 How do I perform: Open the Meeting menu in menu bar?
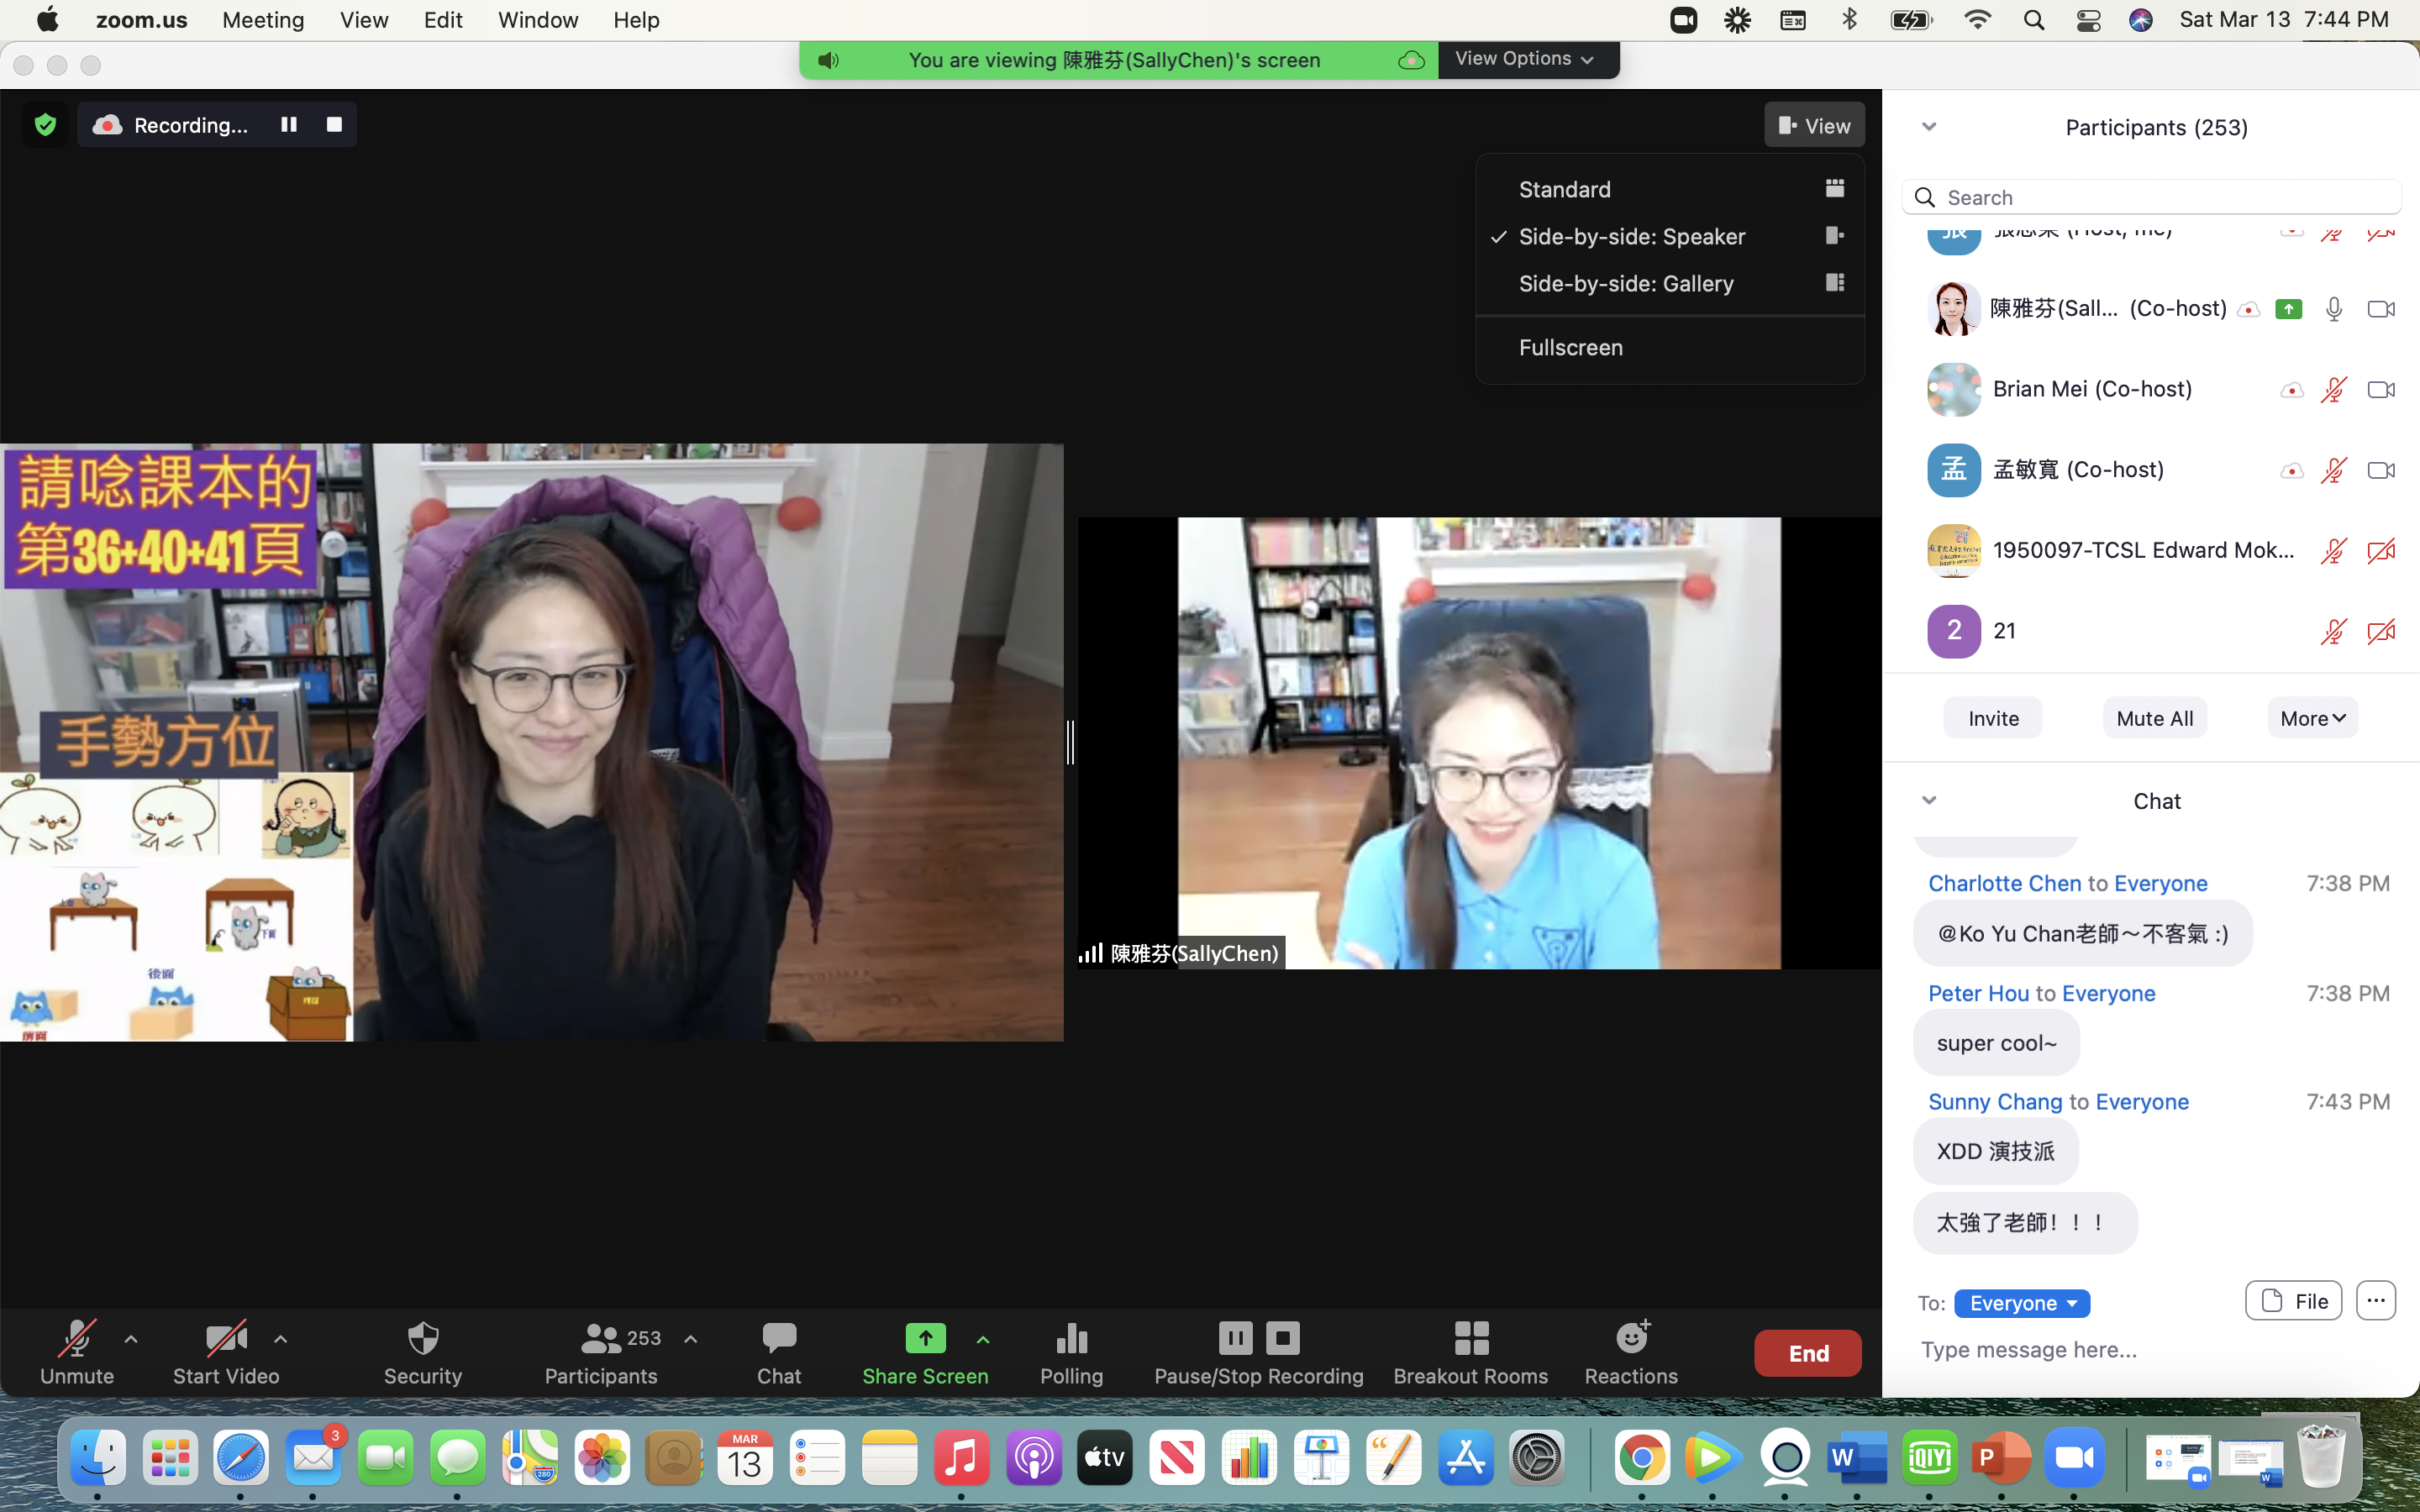[x=263, y=20]
